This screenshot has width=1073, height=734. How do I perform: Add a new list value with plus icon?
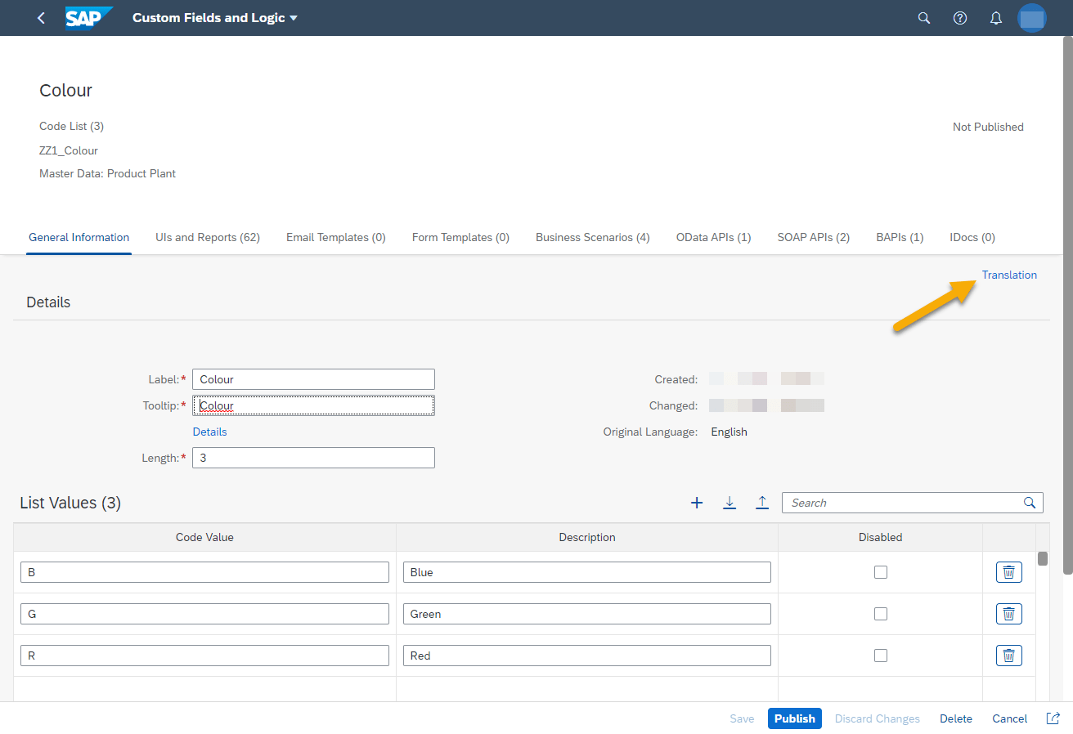point(697,503)
